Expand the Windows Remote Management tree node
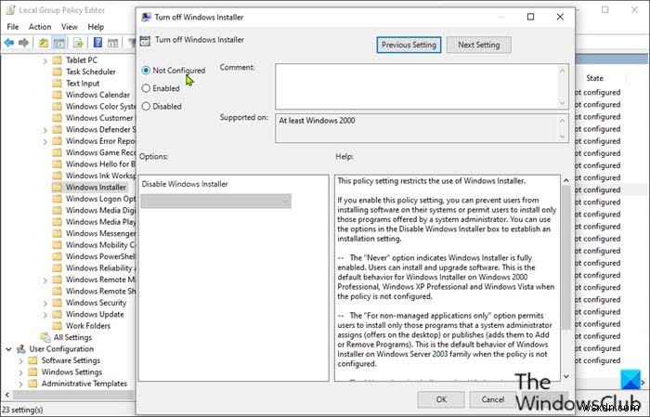This screenshot has width=650, height=417. coord(45,280)
